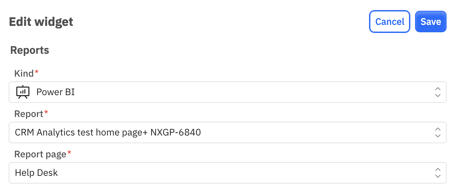Click the Help Desk text value

36,173
